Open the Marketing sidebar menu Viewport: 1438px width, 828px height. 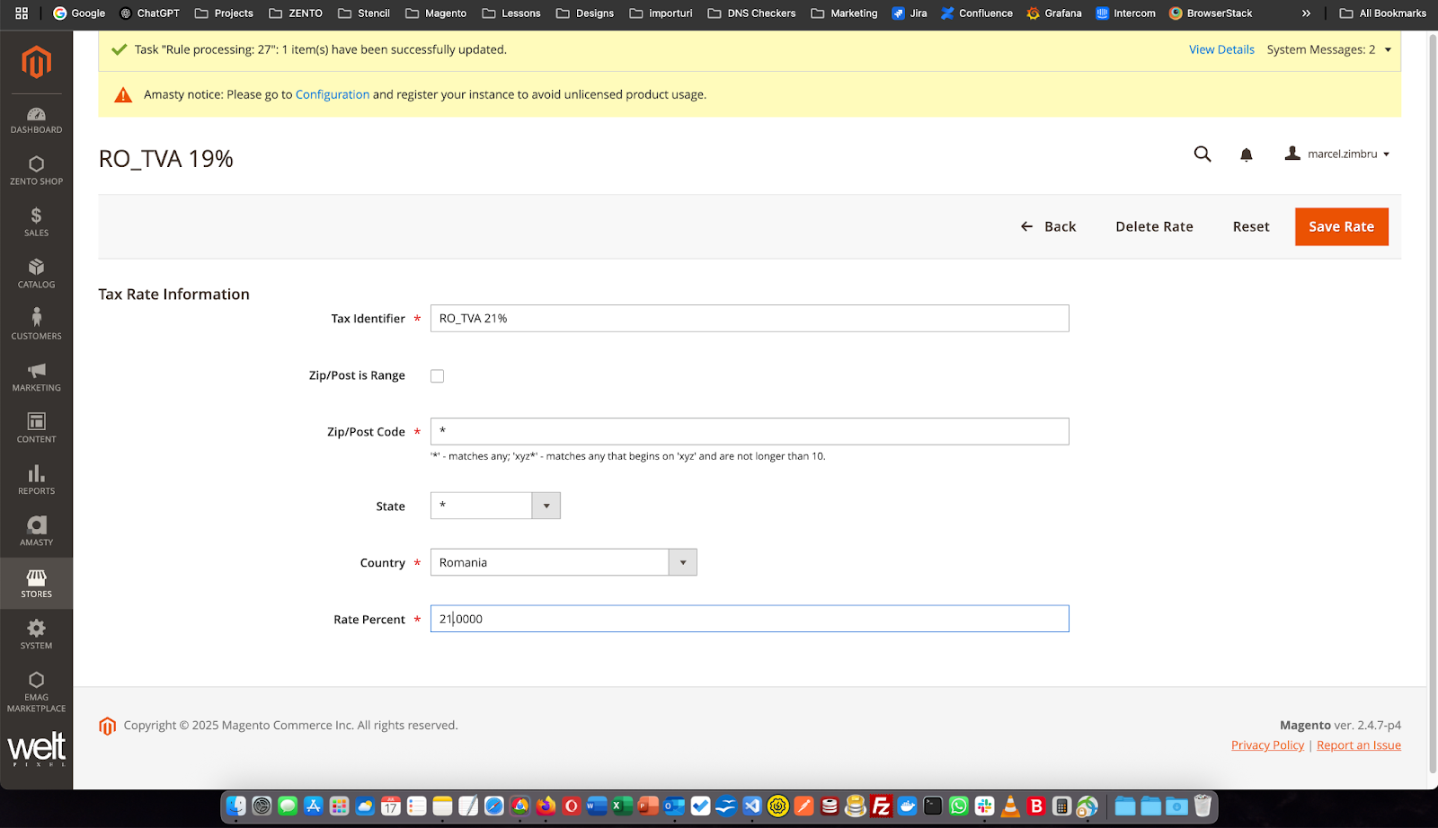point(36,378)
